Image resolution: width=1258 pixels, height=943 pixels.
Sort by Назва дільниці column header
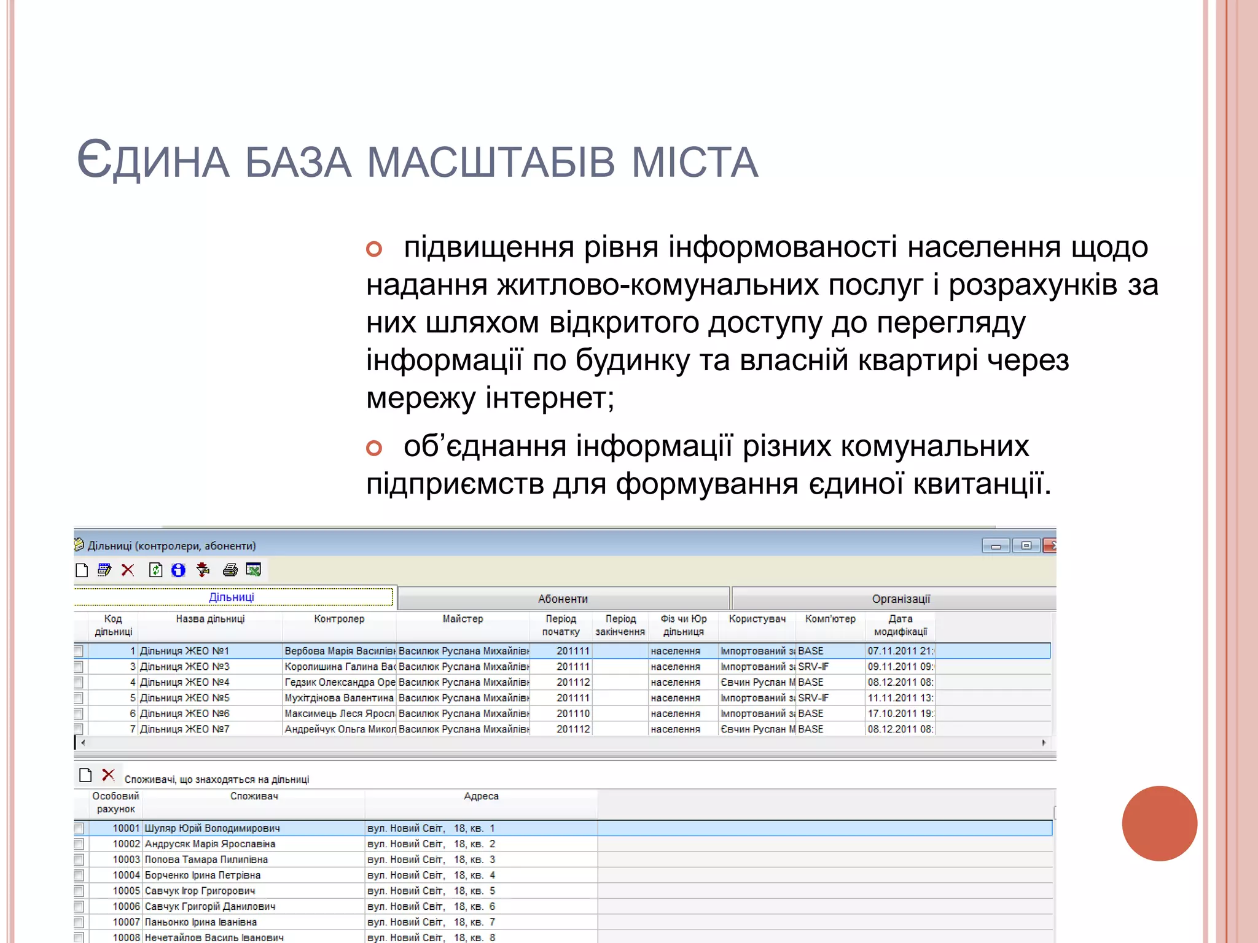[210, 626]
